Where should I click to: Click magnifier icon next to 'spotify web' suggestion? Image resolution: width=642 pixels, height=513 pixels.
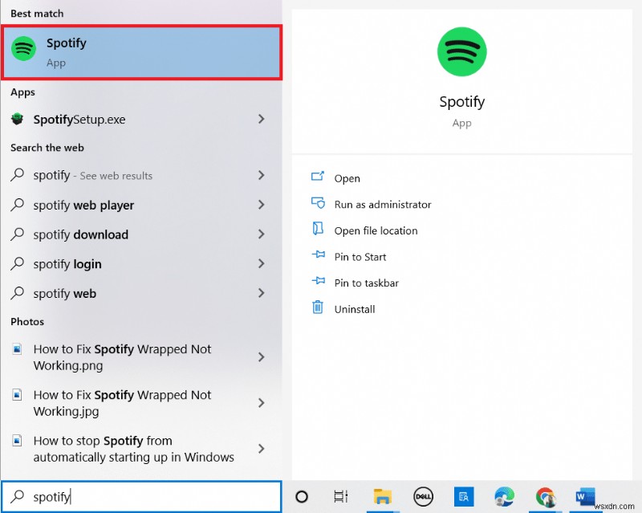(x=17, y=293)
